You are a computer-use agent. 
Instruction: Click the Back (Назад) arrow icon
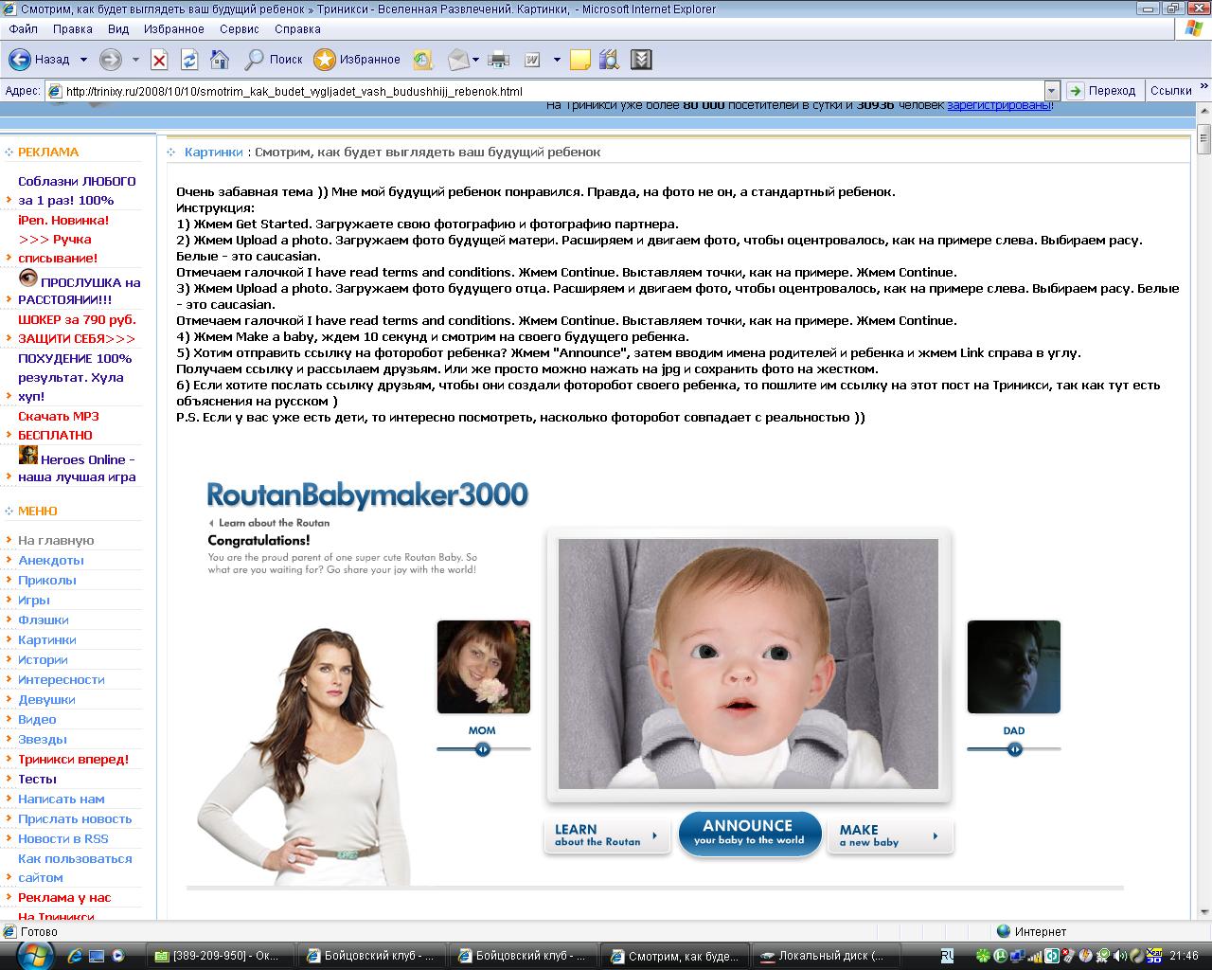pyautogui.click(x=20, y=60)
